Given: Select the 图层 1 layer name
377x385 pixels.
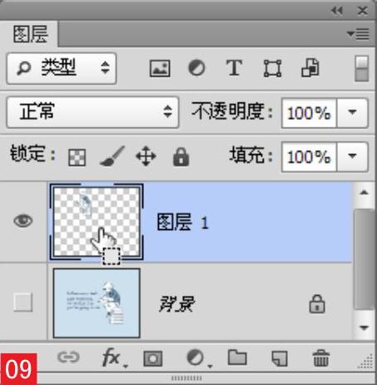Looking at the screenshot, I should (x=183, y=222).
